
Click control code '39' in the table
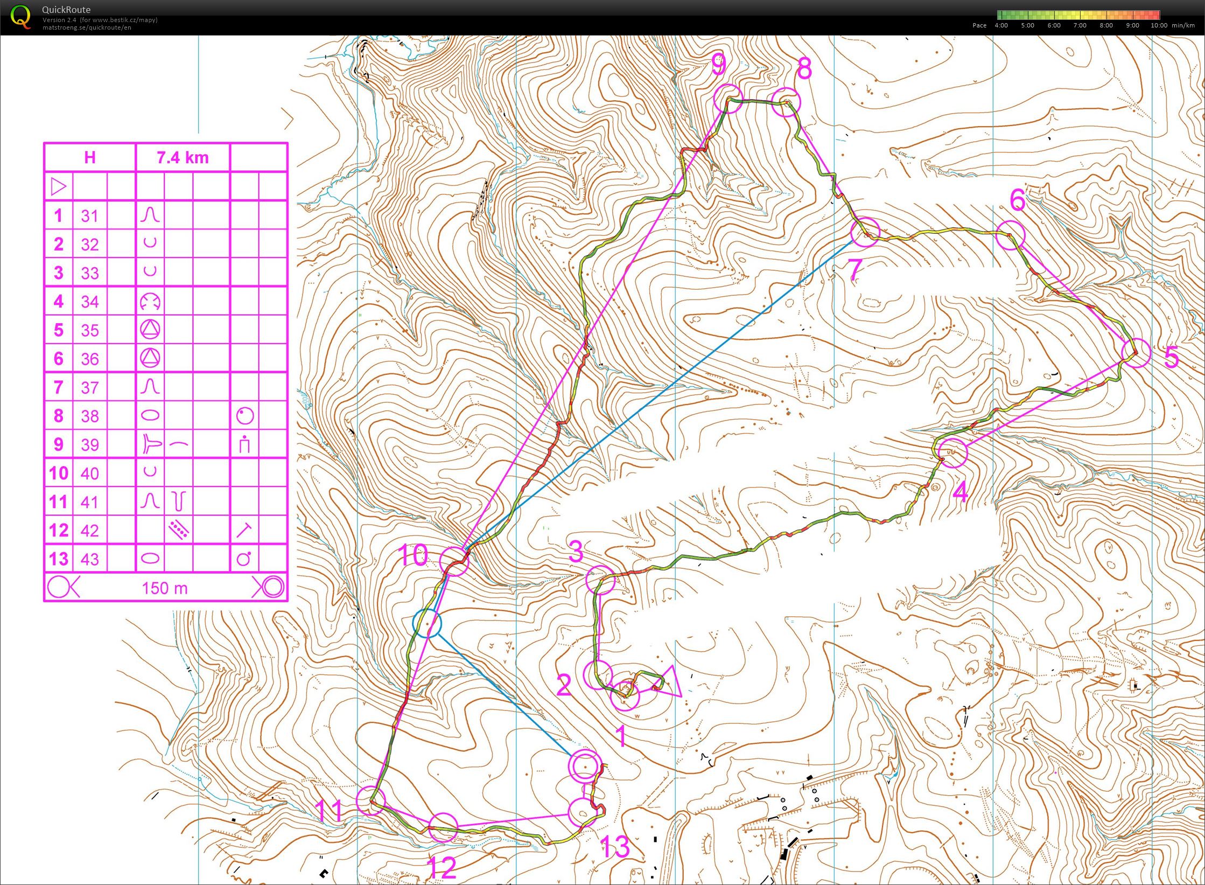[x=90, y=444]
